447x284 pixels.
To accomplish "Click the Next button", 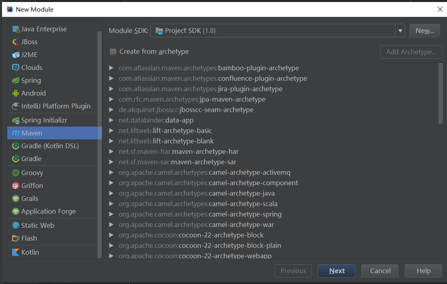I will point(336,271).
